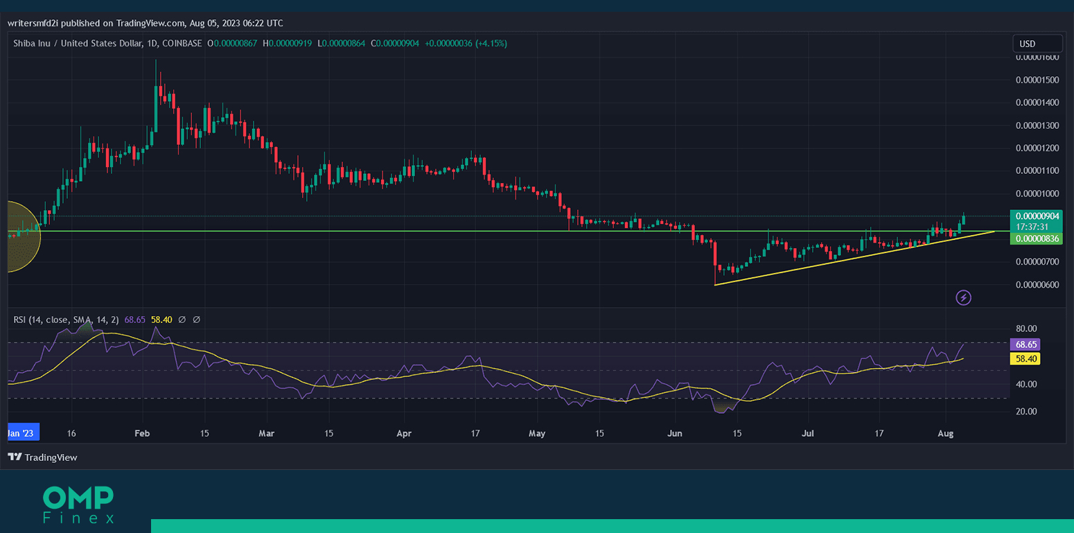The image size is (1074, 533).
Task: Click the May date on time axis
Action: 537,433
